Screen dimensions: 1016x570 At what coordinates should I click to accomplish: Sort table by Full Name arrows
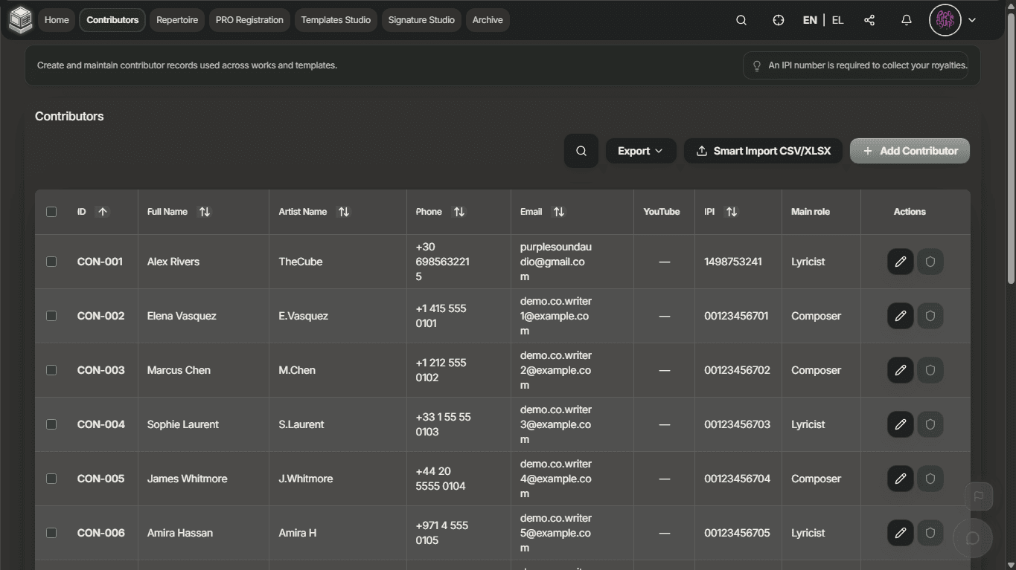pos(205,212)
